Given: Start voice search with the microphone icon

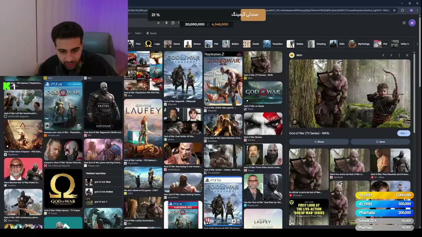Looking at the screenshot, I should 166,23.
